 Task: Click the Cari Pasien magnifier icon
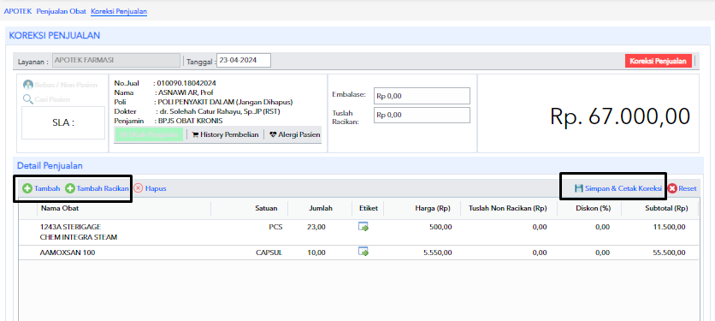coord(28,99)
